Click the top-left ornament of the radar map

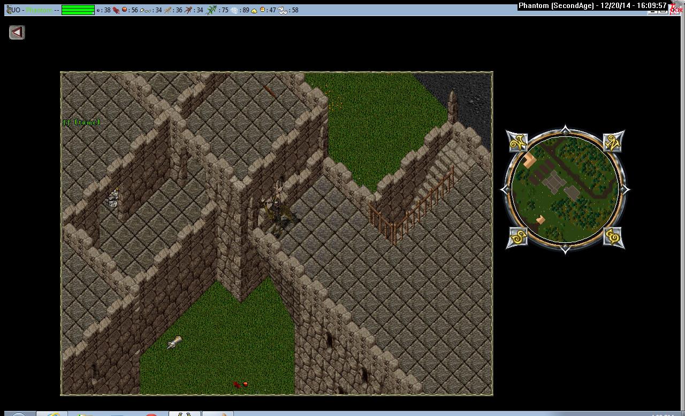517,143
